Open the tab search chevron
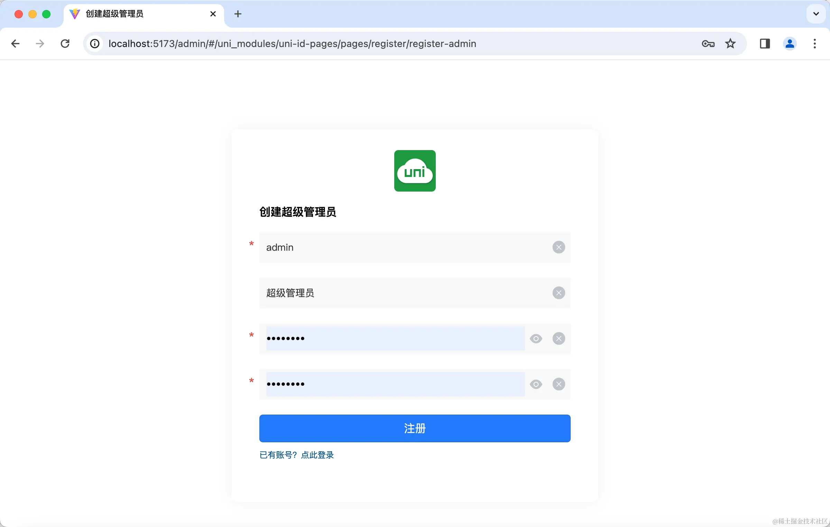This screenshot has width=830, height=527. [x=816, y=14]
